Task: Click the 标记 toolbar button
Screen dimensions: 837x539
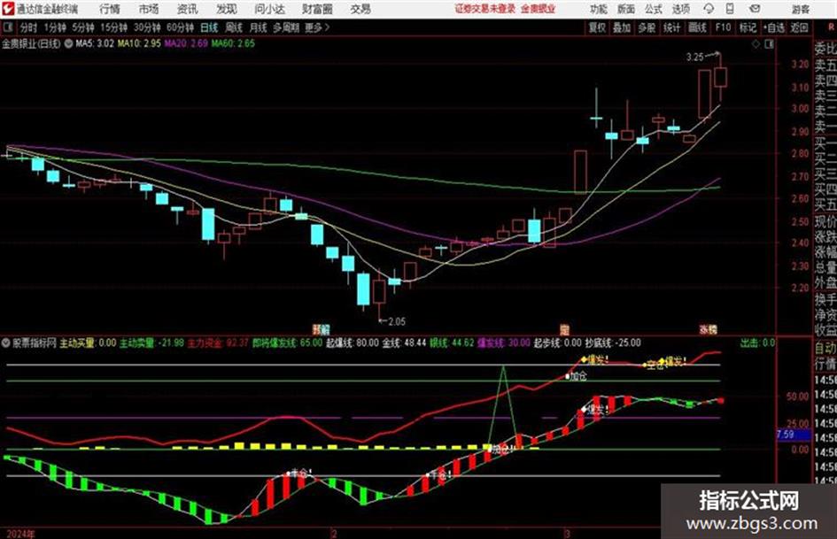Action: coord(748,27)
